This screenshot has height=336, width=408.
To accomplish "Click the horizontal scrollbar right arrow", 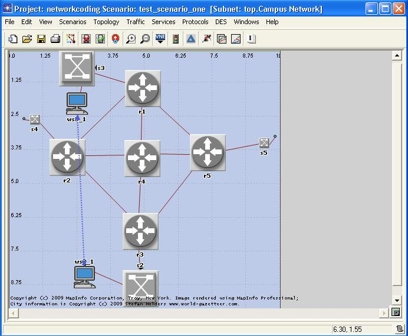I will click(384, 313).
